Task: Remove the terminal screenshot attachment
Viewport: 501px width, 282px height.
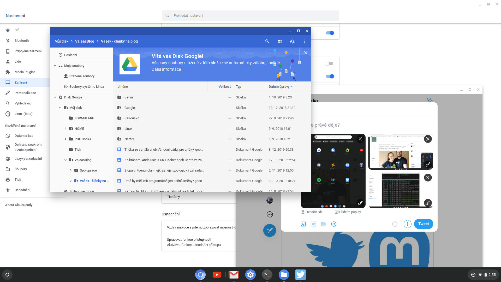Action: pyautogui.click(x=428, y=178)
